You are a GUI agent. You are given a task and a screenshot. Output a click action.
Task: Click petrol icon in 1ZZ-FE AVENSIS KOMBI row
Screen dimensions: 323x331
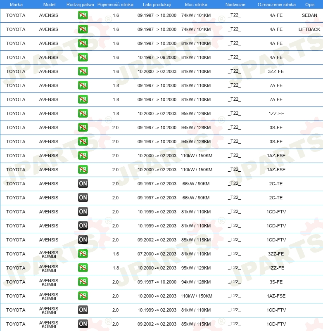(x=83, y=268)
